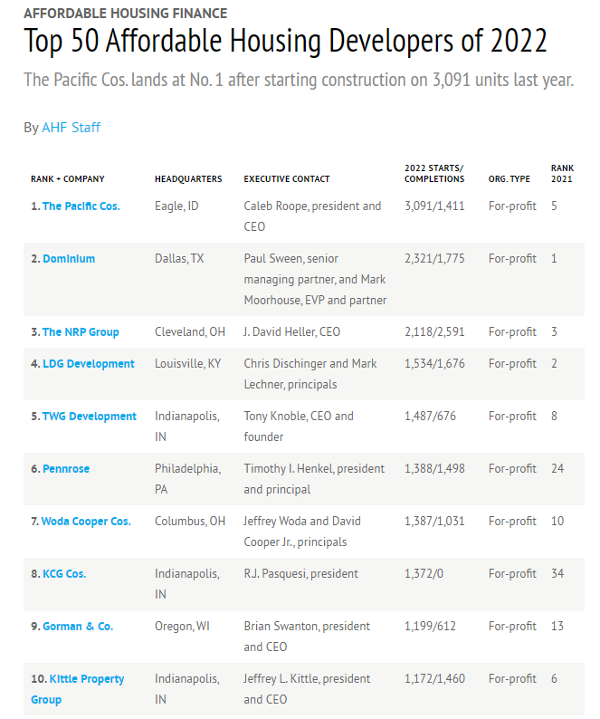600x719 pixels.
Task: Open the KCG Cos. link
Action: (x=64, y=574)
